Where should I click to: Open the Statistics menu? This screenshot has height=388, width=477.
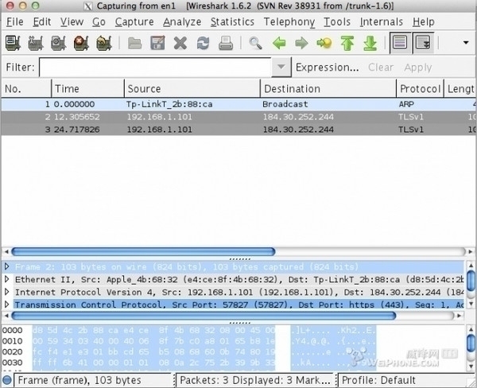click(232, 21)
